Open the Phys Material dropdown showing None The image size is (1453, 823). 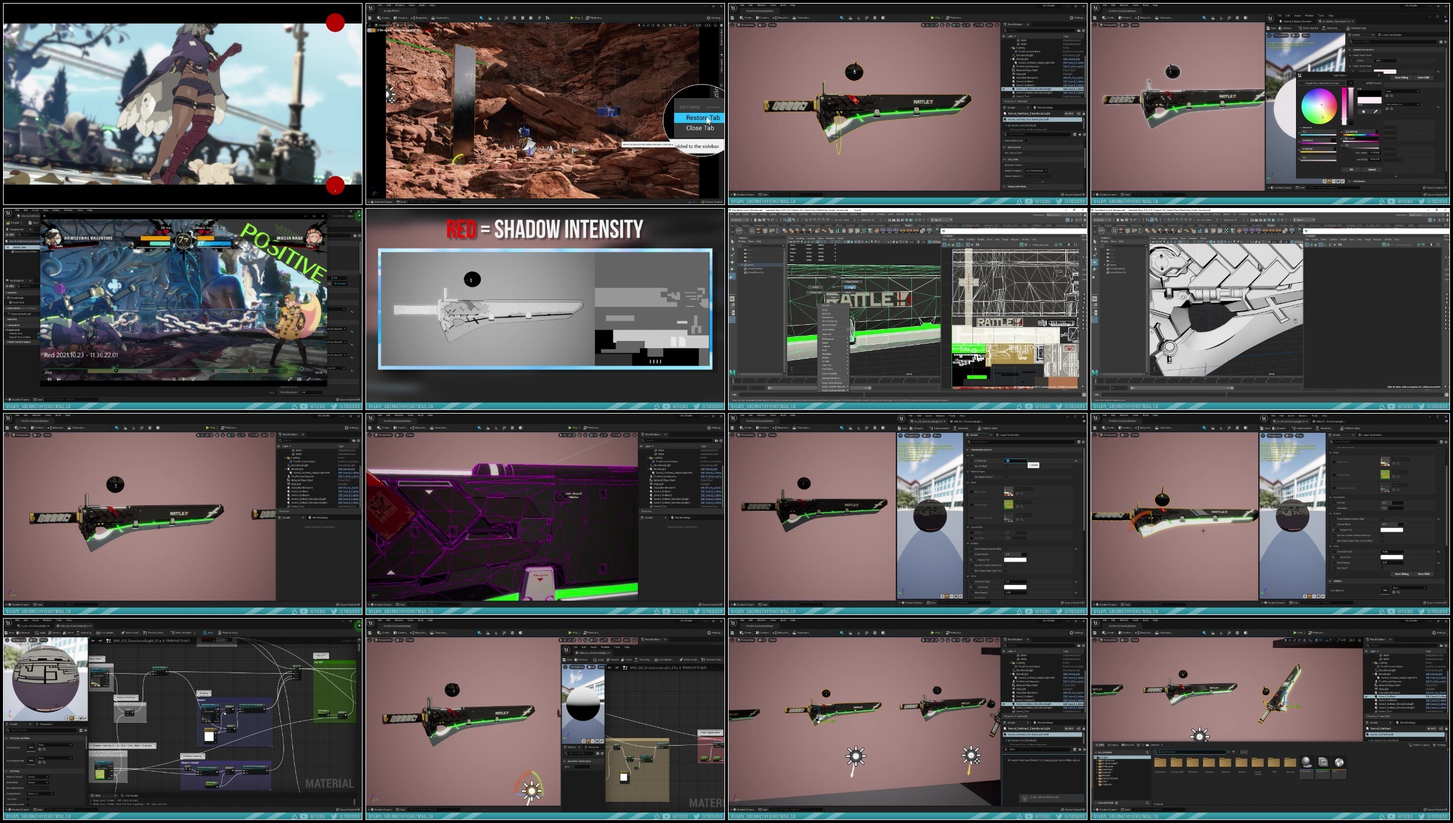[55, 745]
